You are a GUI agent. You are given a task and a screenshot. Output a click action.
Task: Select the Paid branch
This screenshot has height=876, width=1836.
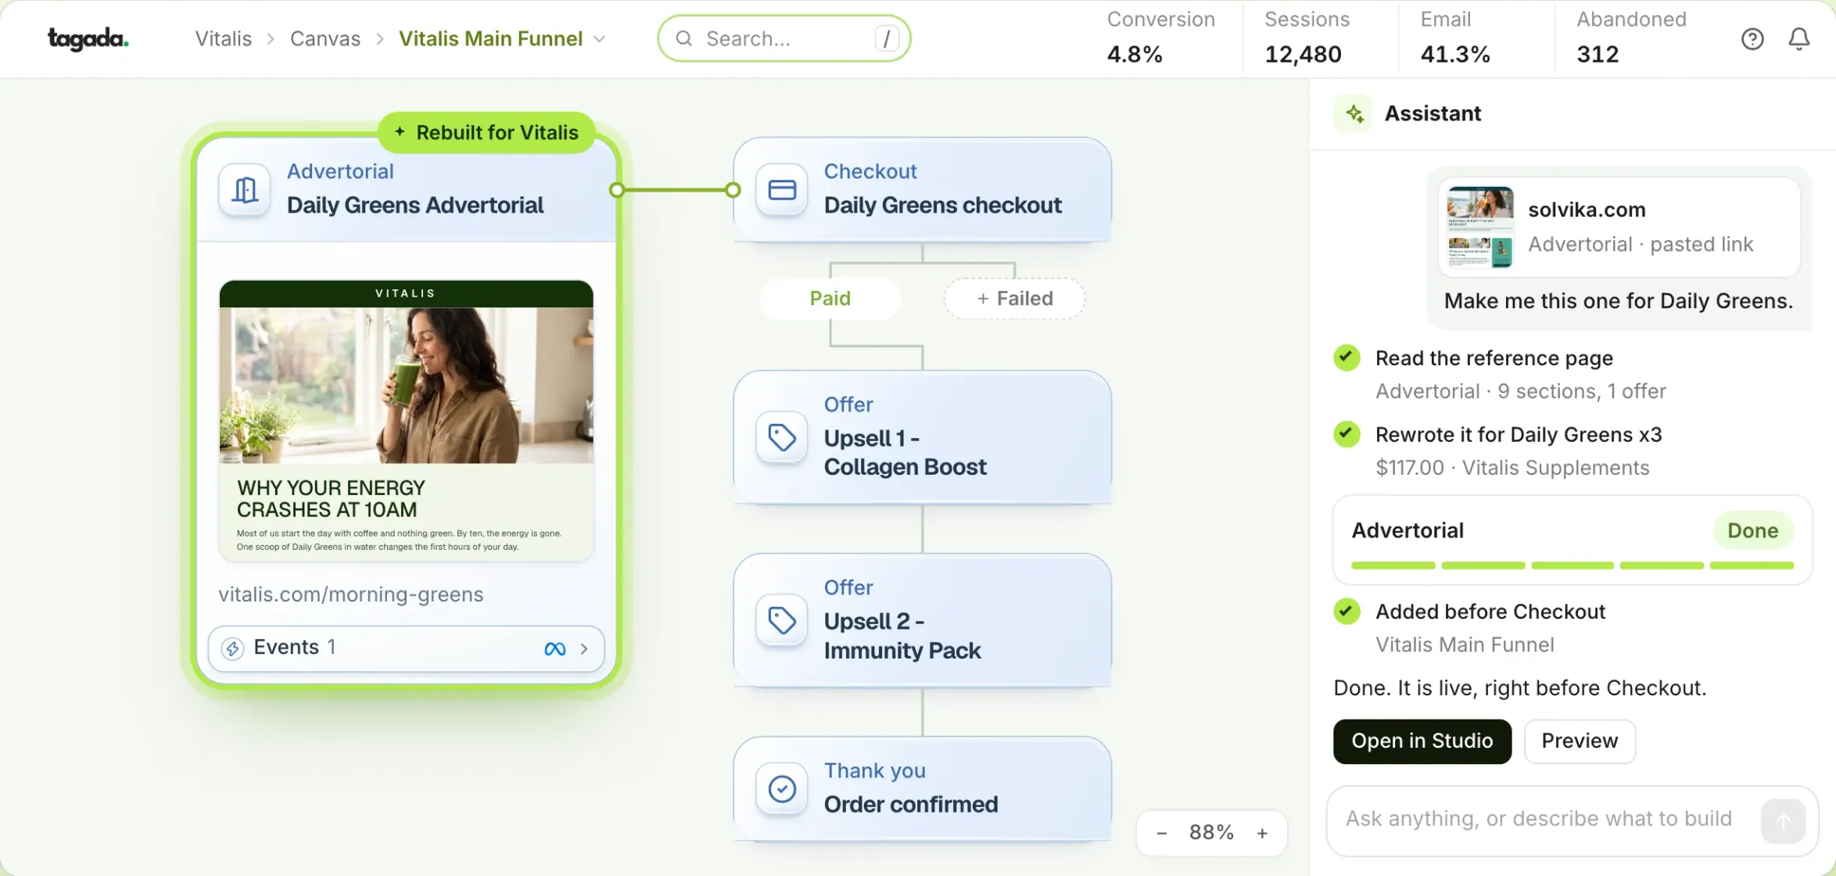[830, 298]
